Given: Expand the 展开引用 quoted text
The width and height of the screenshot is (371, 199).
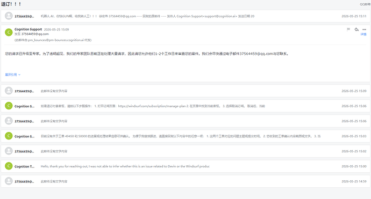Looking at the screenshot, I should [13, 75].
